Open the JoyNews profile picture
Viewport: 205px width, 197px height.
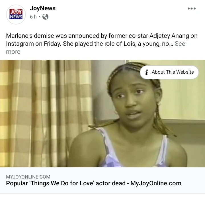[x=16, y=14]
